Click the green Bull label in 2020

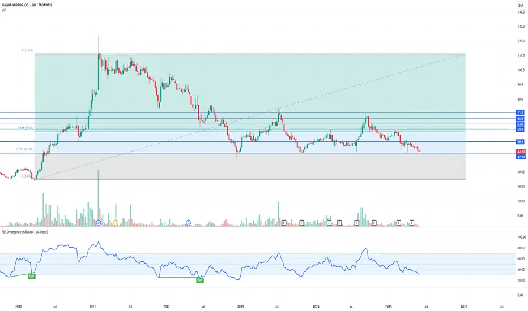(x=32, y=276)
